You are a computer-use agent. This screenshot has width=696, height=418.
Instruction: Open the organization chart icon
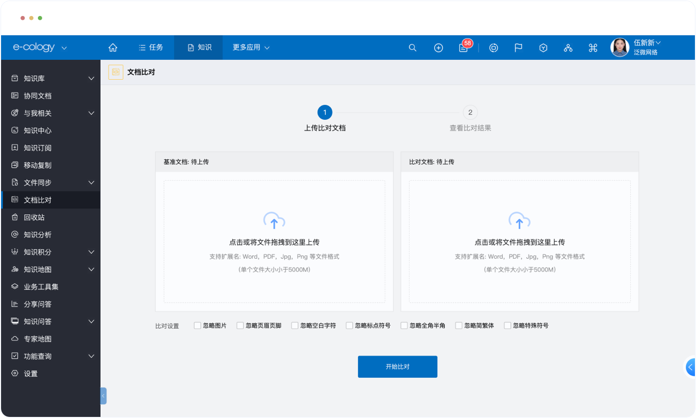pyautogui.click(x=568, y=48)
